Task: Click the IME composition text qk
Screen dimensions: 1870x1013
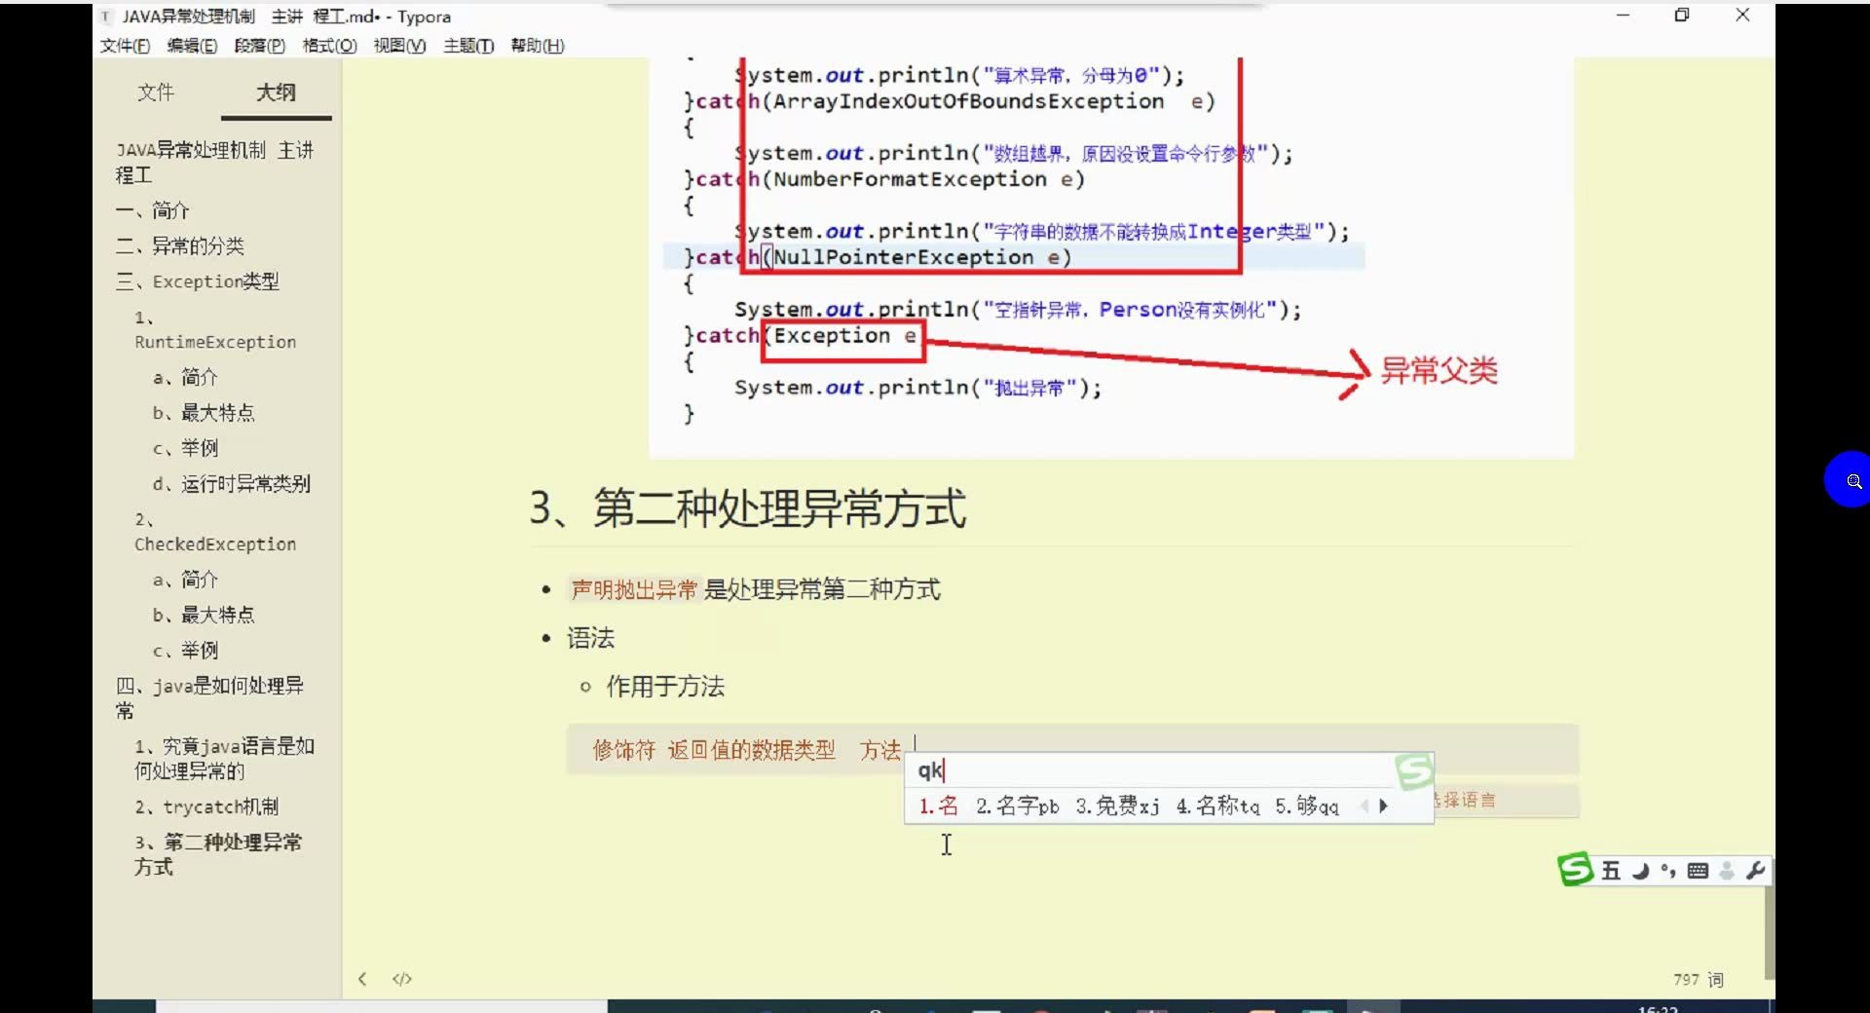Action: [930, 770]
